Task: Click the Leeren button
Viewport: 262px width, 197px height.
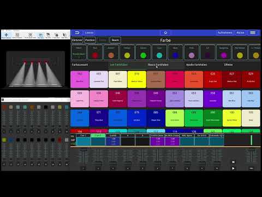Action: coord(89,33)
